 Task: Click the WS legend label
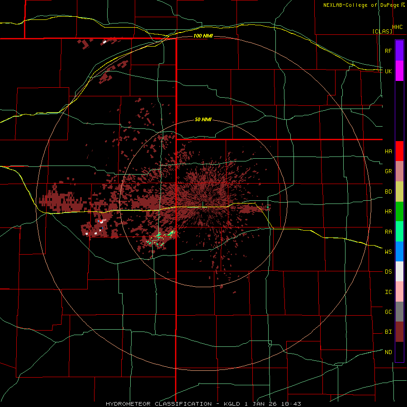pyautogui.click(x=388, y=252)
